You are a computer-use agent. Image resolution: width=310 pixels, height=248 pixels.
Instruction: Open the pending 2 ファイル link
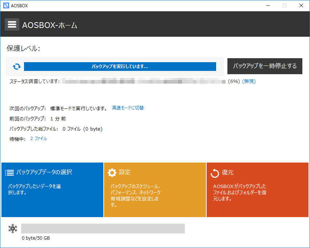click(39, 139)
